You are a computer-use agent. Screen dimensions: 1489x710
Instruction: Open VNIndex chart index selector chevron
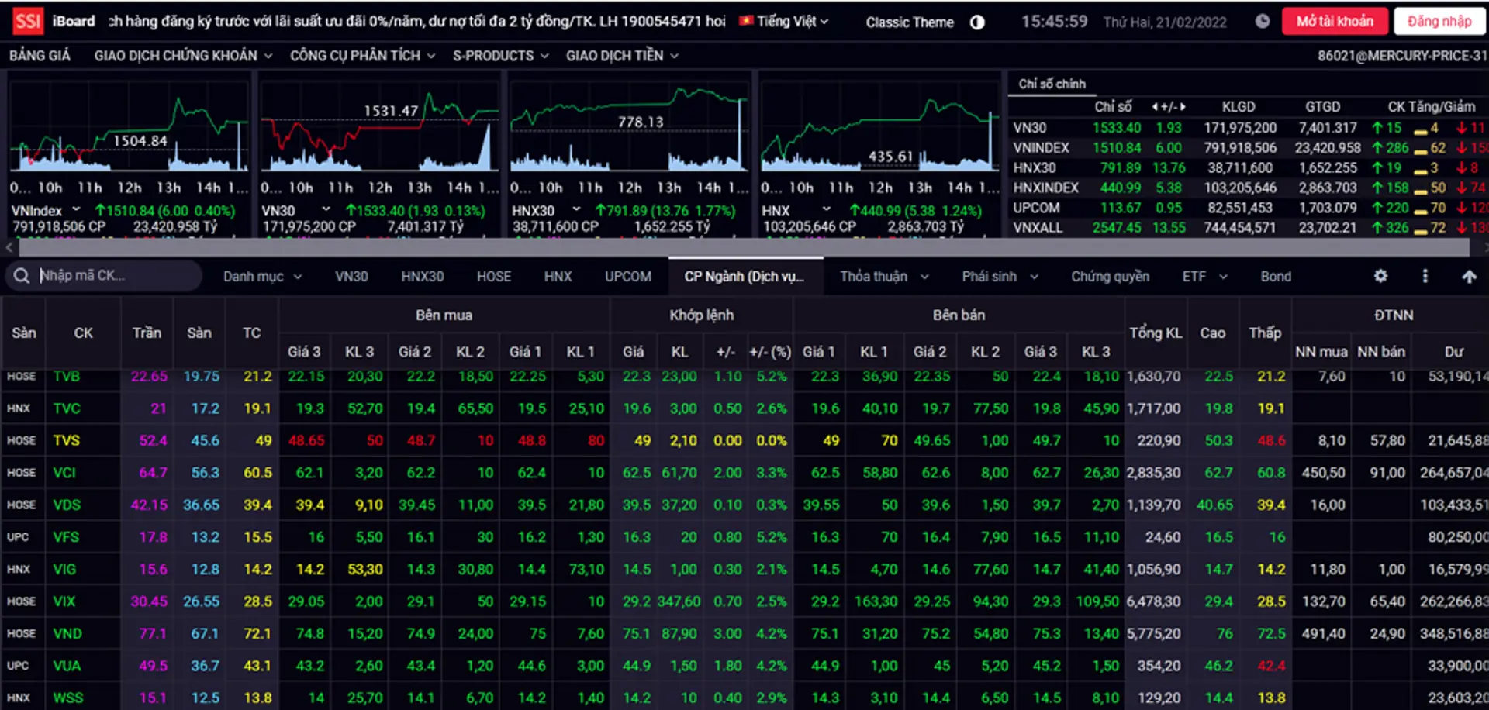(76, 209)
